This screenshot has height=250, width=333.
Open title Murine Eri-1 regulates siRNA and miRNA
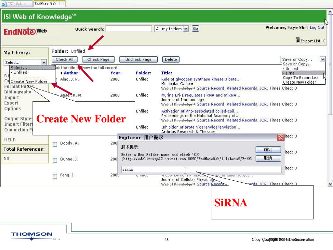click(200, 95)
